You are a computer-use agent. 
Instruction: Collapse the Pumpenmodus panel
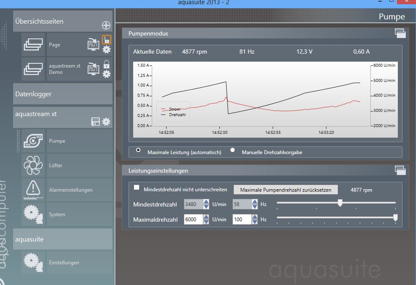pyautogui.click(x=400, y=33)
